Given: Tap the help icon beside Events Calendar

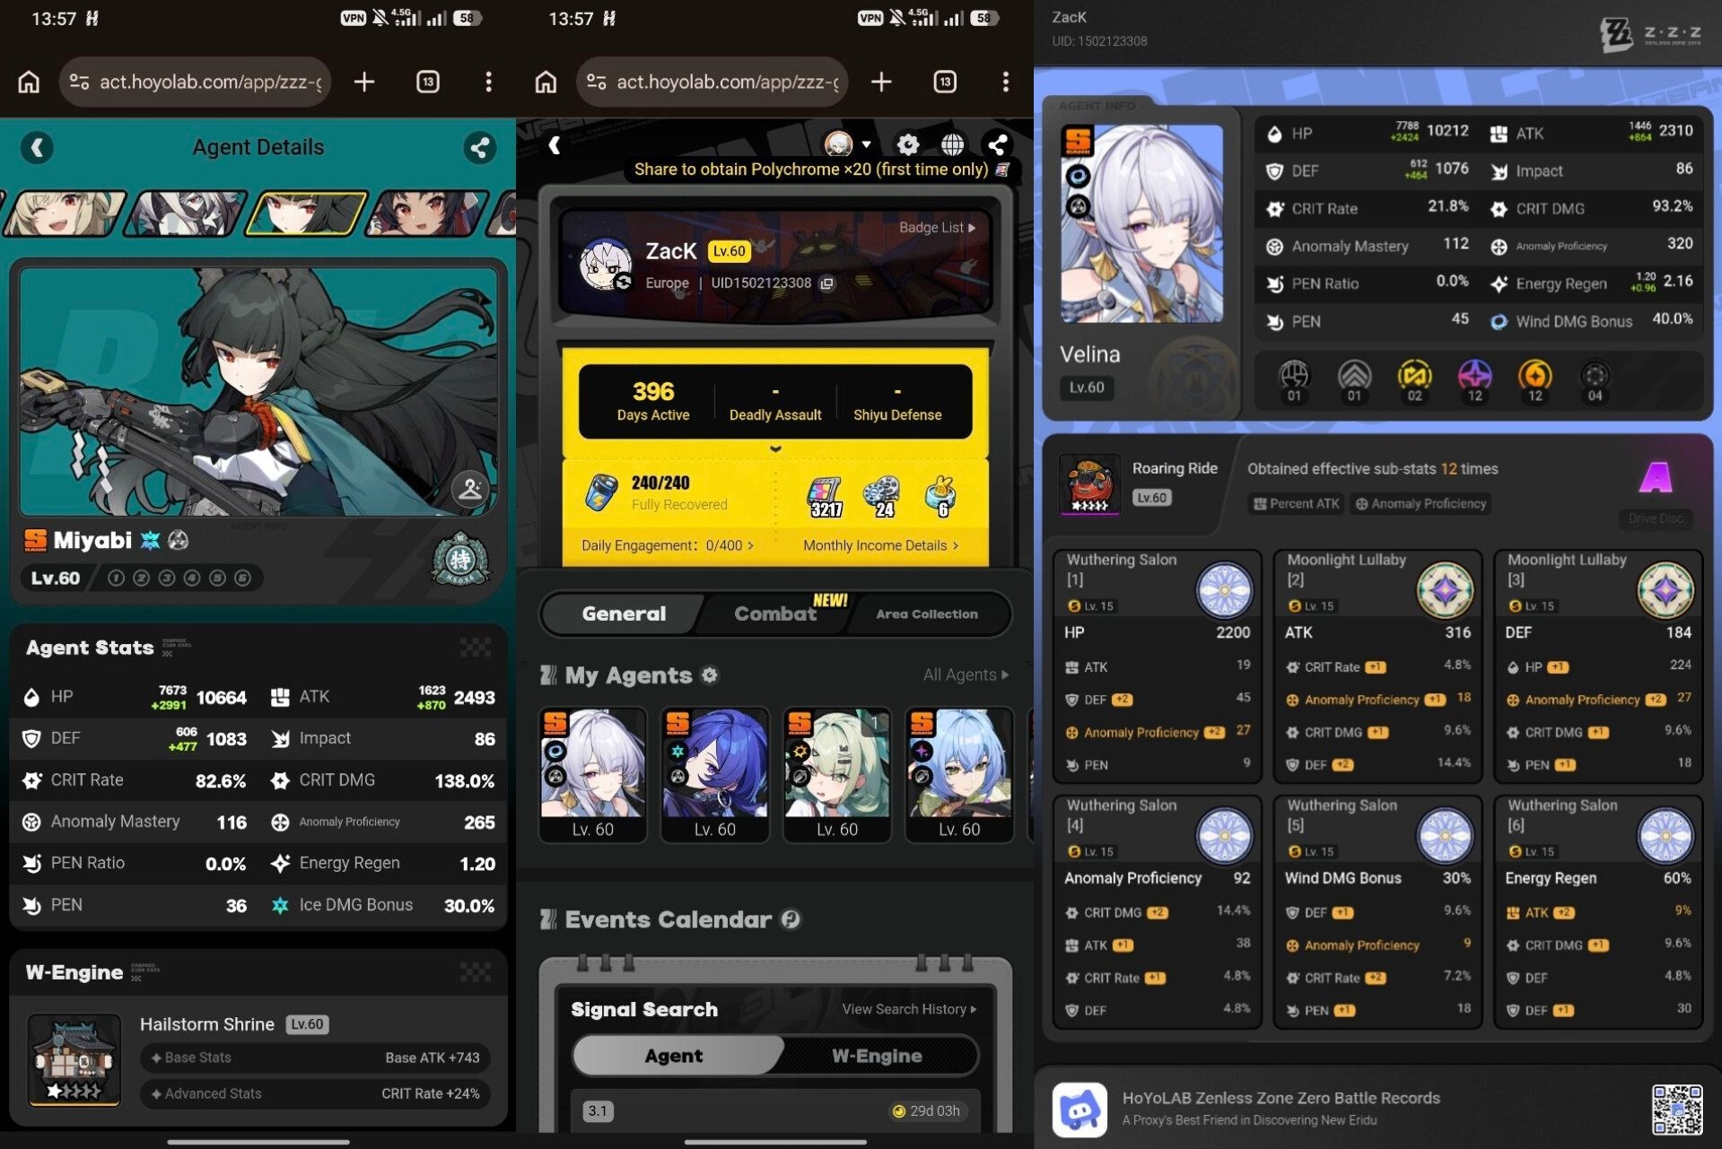Looking at the screenshot, I should (791, 919).
